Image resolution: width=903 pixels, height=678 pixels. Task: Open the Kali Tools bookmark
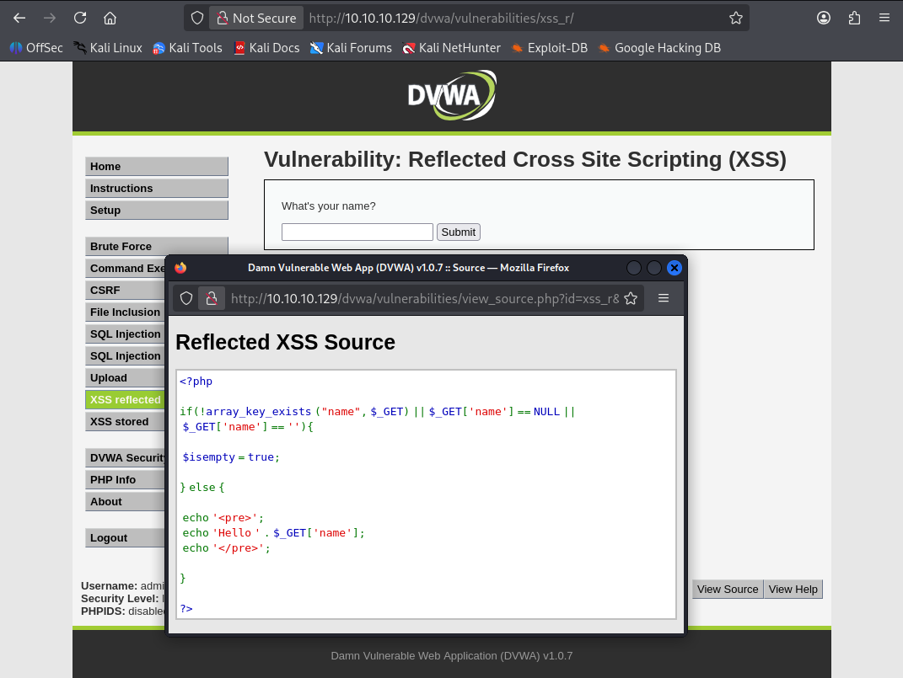[x=187, y=48]
